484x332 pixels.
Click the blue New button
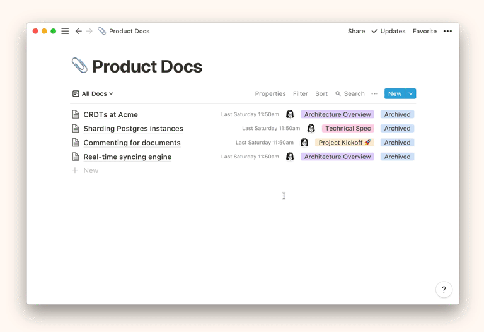tap(395, 93)
